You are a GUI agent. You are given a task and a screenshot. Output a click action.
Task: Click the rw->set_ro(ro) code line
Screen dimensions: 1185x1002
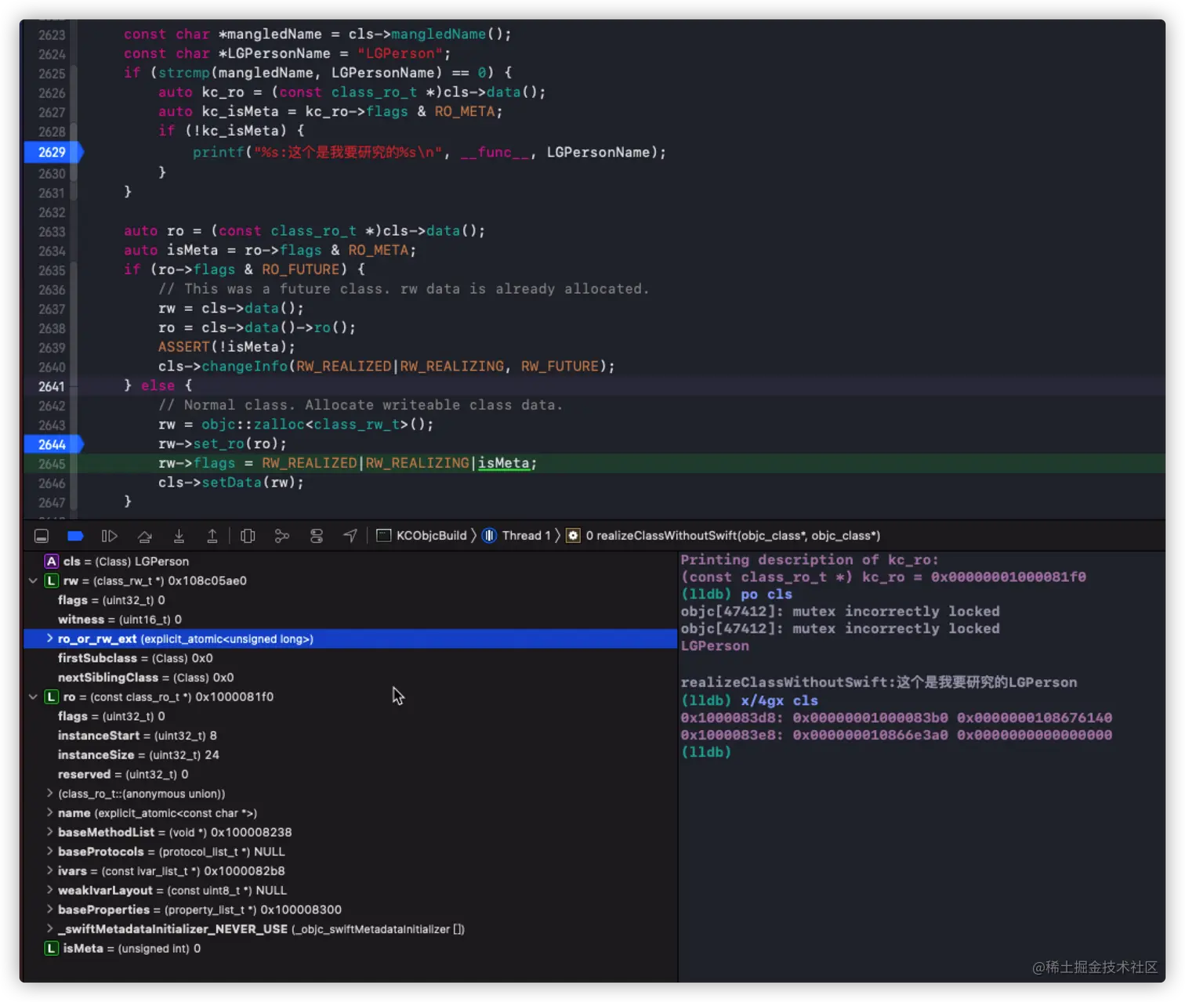(223, 443)
